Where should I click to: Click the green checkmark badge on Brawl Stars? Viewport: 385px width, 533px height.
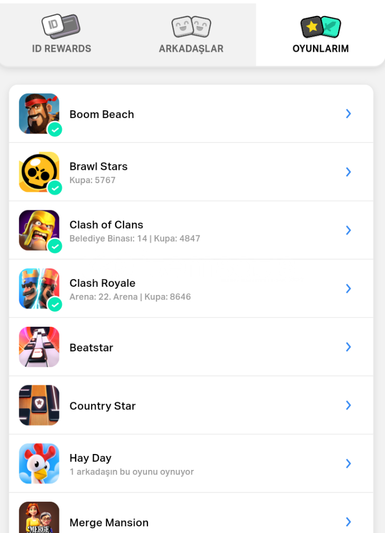pyautogui.click(x=55, y=188)
